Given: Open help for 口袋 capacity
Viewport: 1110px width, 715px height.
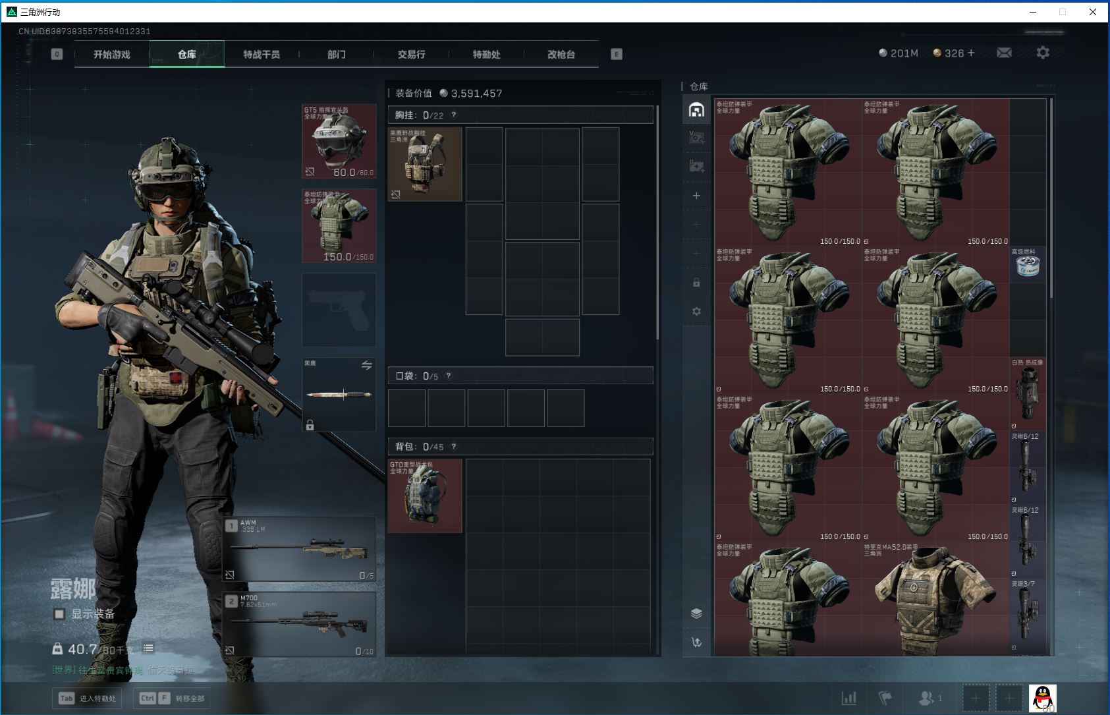Looking at the screenshot, I should [x=449, y=376].
